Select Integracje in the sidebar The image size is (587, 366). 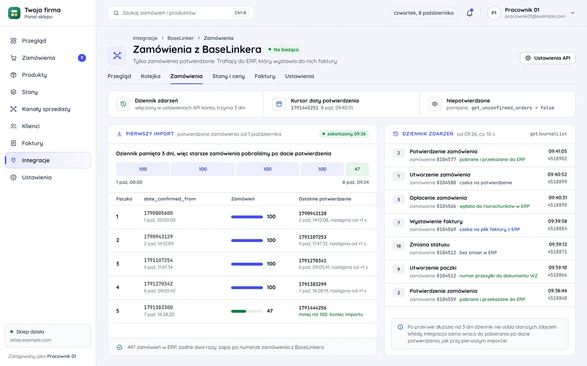(x=48, y=160)
